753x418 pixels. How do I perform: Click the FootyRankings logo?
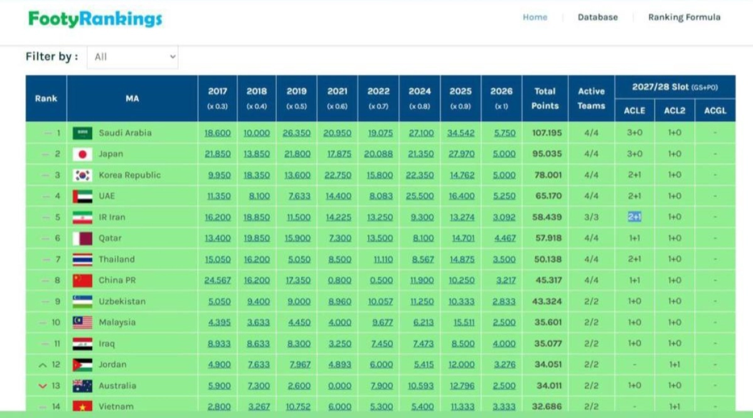pos(95,19)
